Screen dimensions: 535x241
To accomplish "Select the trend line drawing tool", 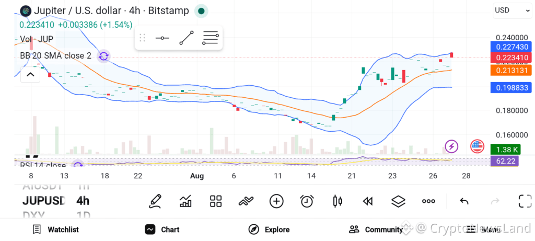I will coord(187,38).
